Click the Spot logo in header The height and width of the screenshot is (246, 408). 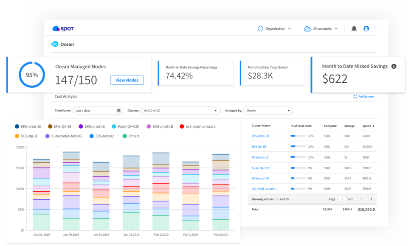(63, 29)
